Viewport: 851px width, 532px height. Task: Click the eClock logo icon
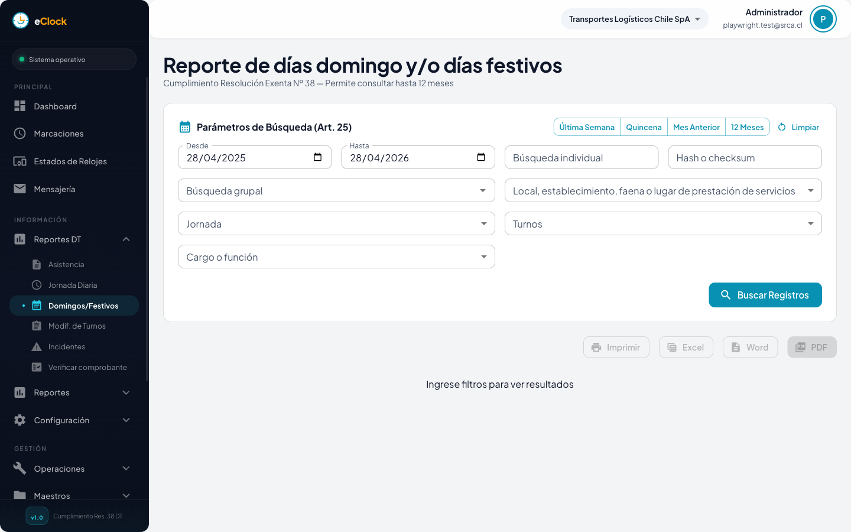(x=20, y=20)
